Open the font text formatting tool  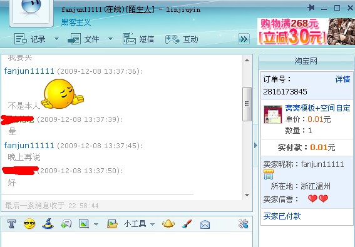point(11,224)
